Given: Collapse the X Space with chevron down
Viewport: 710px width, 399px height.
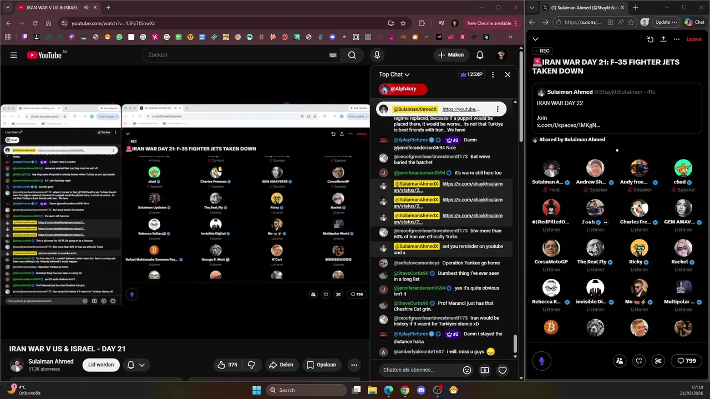Looking at the screenshot, I should (x=535, y=39).
